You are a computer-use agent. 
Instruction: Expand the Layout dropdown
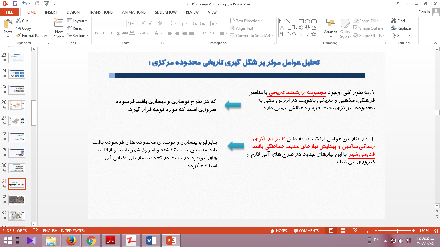point(77,21)
